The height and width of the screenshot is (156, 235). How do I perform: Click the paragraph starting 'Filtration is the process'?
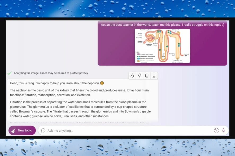tap(80, 109)
